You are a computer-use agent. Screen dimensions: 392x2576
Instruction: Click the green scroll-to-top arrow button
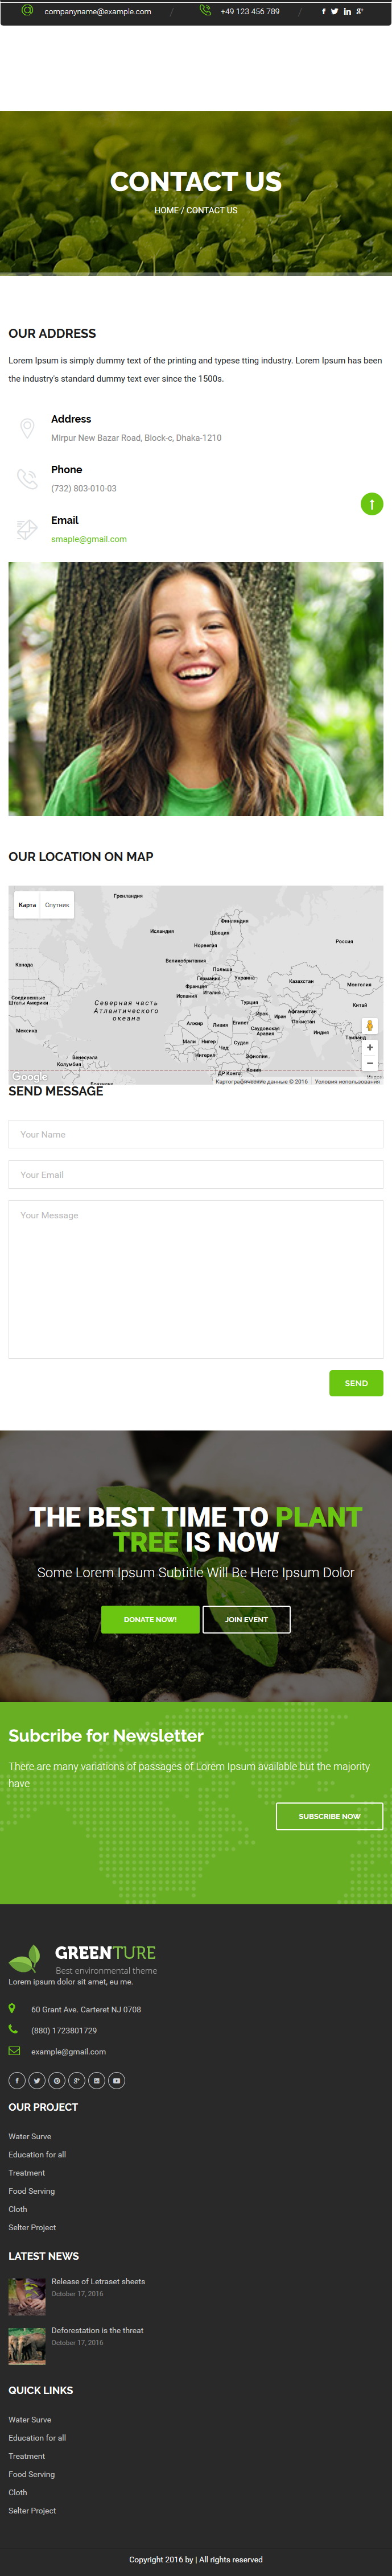(372, 504)
